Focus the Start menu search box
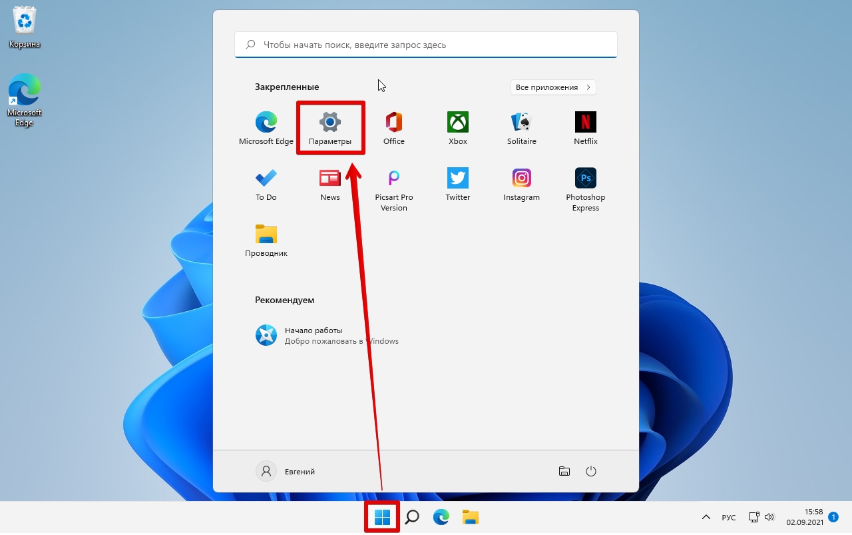Screen dimensions: 852x535 point(426,45)
